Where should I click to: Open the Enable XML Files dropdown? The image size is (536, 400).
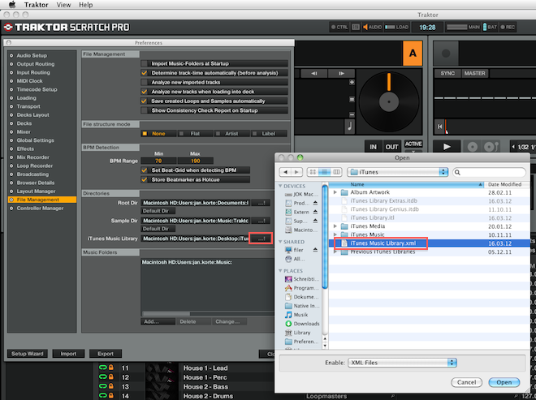coord(402,363)
